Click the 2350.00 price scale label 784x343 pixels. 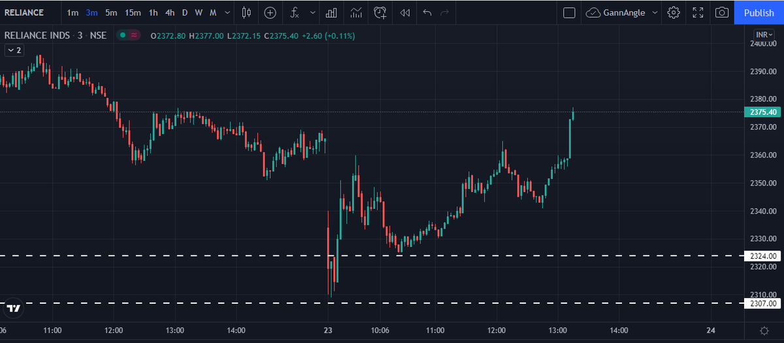point(762,183)
